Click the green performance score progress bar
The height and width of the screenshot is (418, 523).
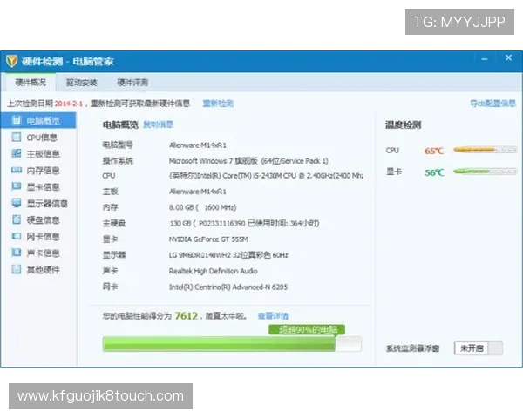[x=232, y=344]
